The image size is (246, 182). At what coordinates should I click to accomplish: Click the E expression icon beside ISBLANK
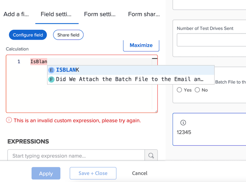(51, 70)
